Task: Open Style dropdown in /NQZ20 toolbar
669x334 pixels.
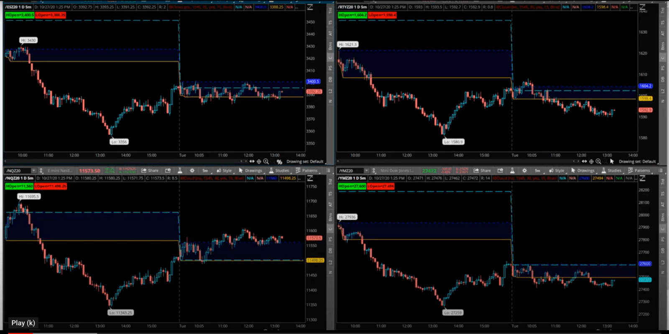Action: point(224,171)
